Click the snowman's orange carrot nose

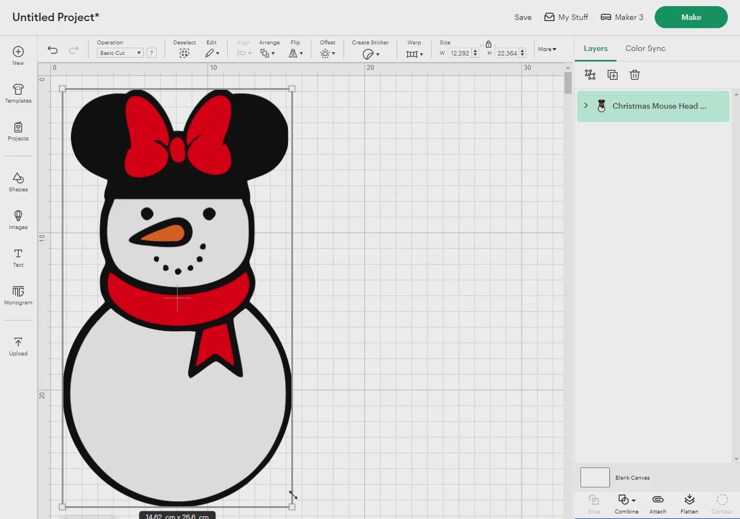pyautogui.click(x=163, y=234)
